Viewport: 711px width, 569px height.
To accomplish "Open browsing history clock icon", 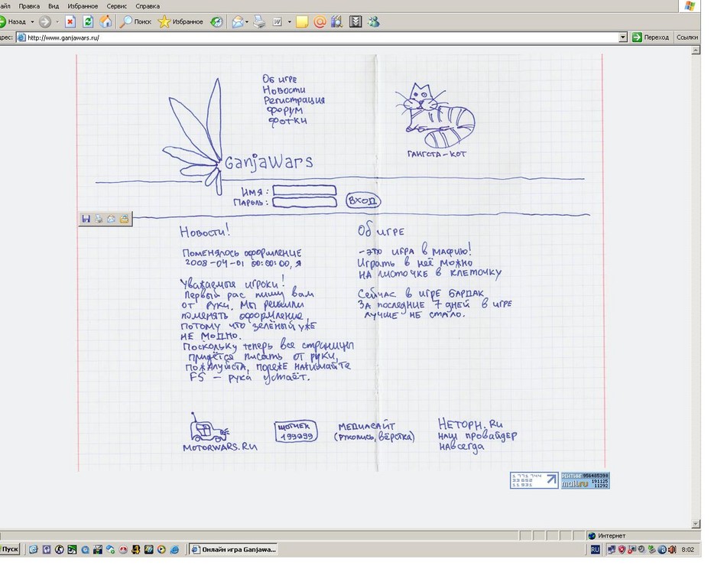I will (217, 21).
